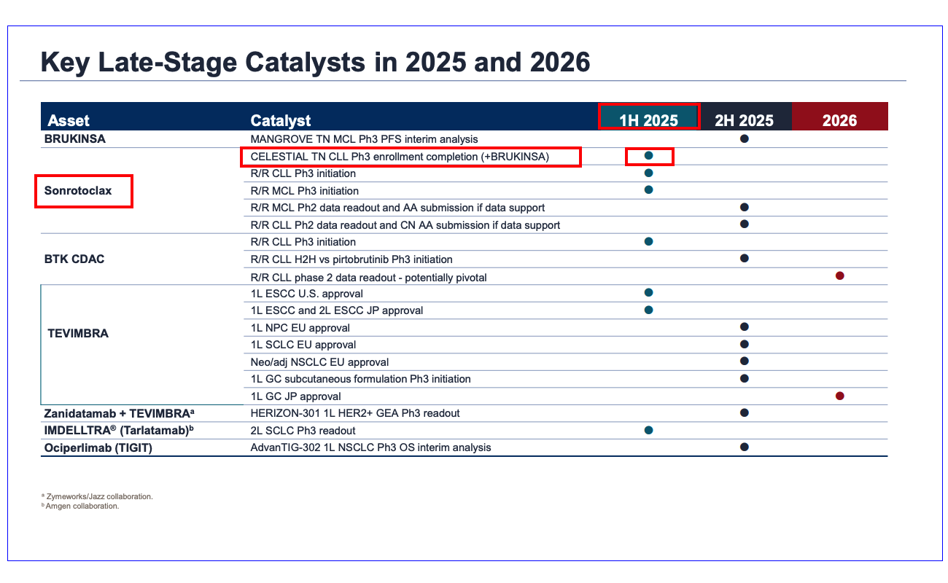Click '1L GC subcutaneous formulation Ph3 initiation' text
948x583 pixels.
[x=361, y=379]
